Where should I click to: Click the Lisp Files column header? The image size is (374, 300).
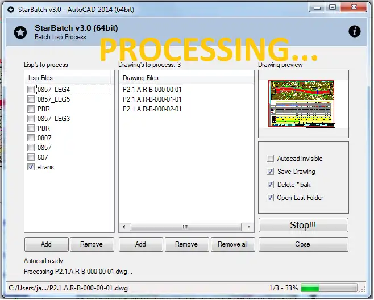pos(68,78)
